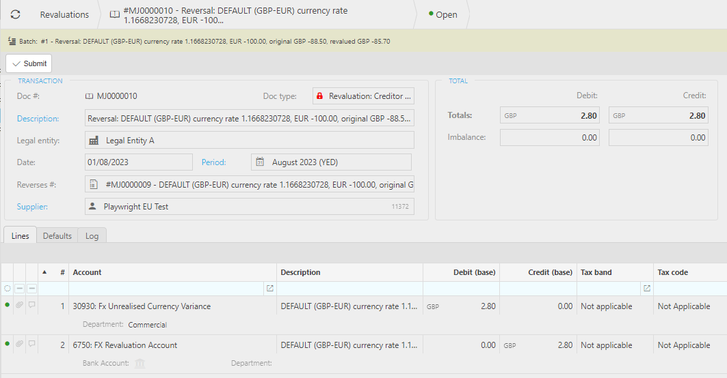727x378 pixels.
Task: Click the comment icon on line 2
Action: [x=31, y=344]
